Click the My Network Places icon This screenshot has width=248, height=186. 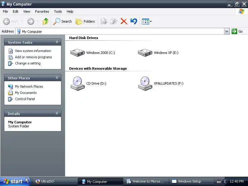pyautogui.click(x=11, y=87)
